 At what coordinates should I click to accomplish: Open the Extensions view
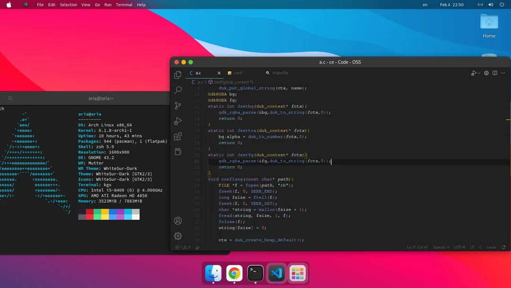[178, 136]
